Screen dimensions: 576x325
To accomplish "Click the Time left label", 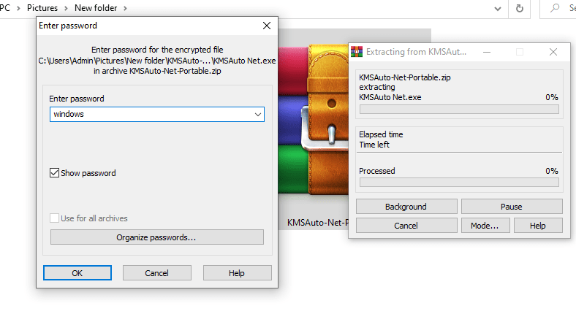I will point(374,145).
